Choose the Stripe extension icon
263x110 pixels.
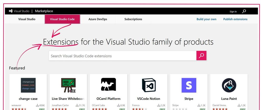[x=189, y=85]
